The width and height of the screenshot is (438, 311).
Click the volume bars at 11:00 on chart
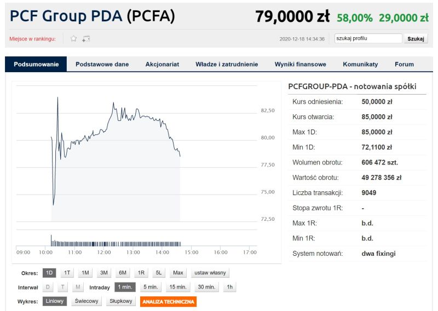coord(75,244)
